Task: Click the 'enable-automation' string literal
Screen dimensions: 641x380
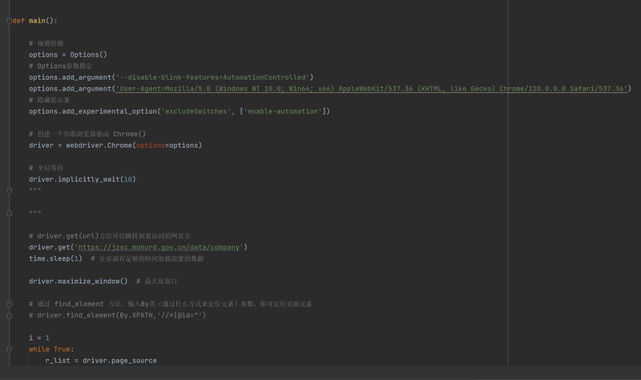Action: click(x=283, y=111)
